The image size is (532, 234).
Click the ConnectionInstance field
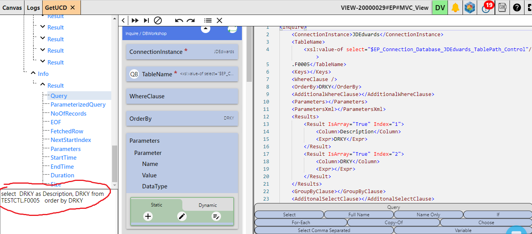(182, 52)
